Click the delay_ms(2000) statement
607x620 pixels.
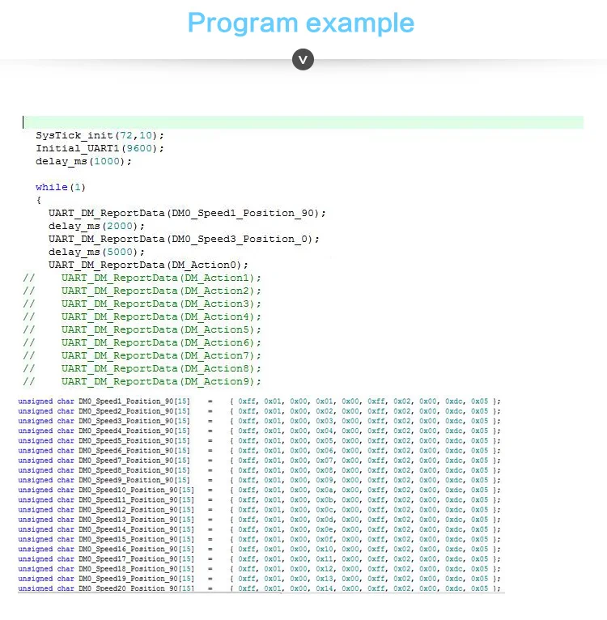[96, 226]
